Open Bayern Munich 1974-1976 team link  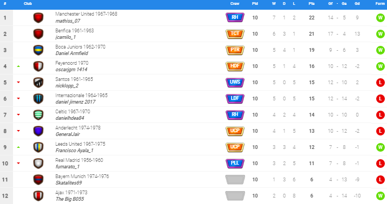click(x=82, y=176)
